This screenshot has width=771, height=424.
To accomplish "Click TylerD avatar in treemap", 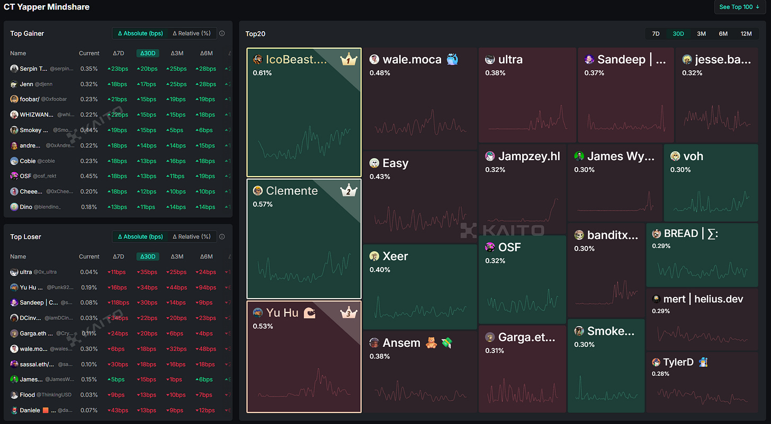I will click(657, 363).
